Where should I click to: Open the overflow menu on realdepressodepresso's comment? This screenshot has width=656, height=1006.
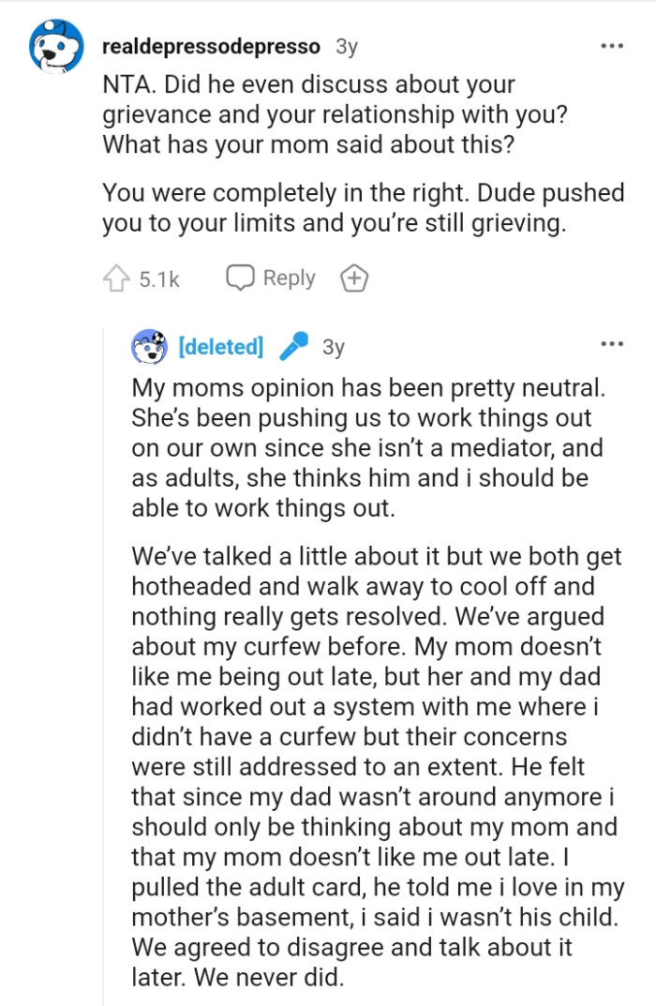click(x=614, y=45)
